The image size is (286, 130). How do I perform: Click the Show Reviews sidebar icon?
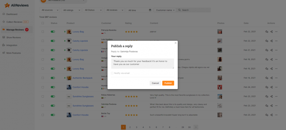(4, 37)
